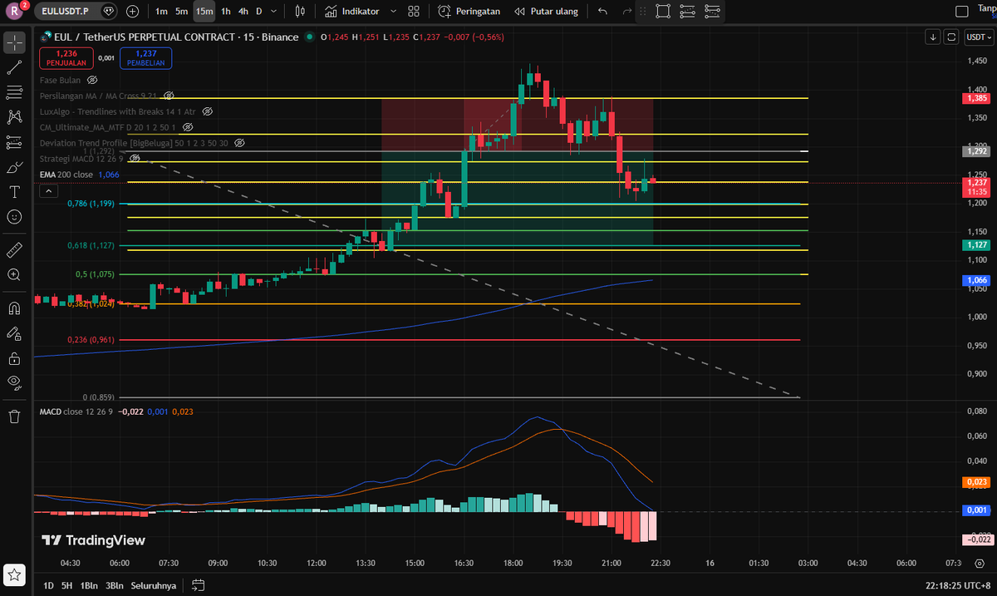Open the user profile avatar menu
997x596 pixels.
pos(14,11)
